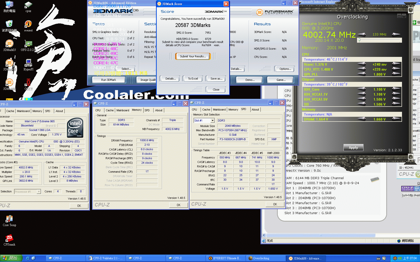The height and width of the screenshot is (262, 420).
Task: Increase SB voltage with its right arrow
Action: (x=396, y=104)
